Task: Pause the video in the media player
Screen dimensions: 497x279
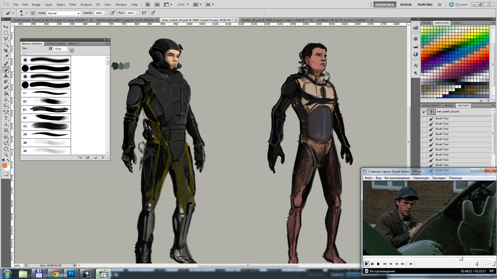Action: point(372,264)
